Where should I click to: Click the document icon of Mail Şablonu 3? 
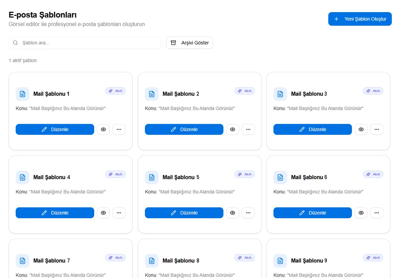(x=280, y=94)
